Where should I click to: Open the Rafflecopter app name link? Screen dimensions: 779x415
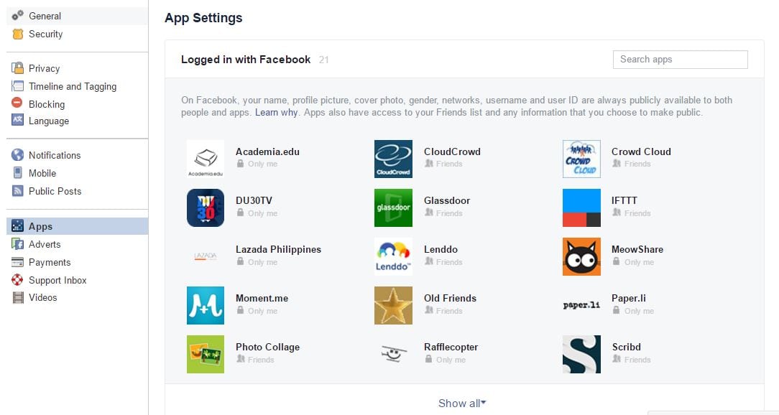[451, 347]
